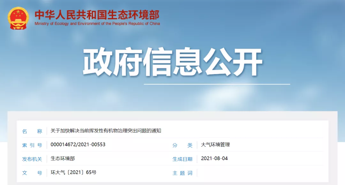Select the document number 环大气〔2021〕65号
345x185 pixels.
(x=73, y=172)
